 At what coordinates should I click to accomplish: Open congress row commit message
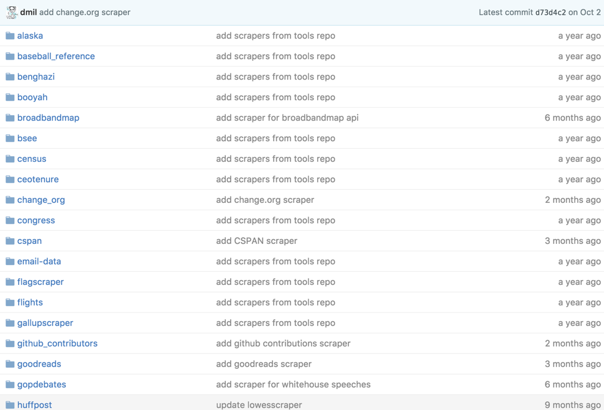click(x=276, y=220)
